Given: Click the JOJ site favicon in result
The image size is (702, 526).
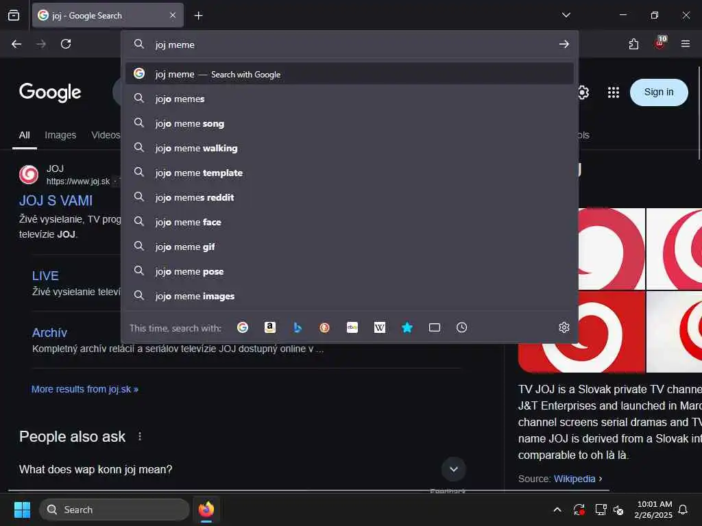Looking at the screenshot, I should pos(29,175).
